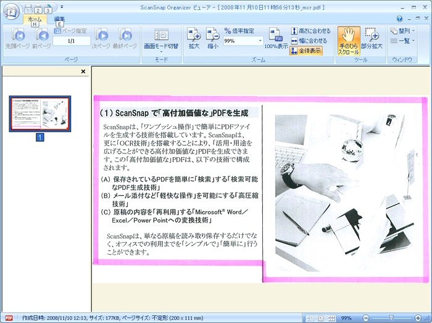Expand the 画面モード切替 dropdown arrow
Screen dimensions: 432x323
coord(162,52)
